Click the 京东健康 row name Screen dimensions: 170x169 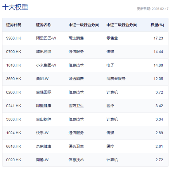(x=44, y=146)
